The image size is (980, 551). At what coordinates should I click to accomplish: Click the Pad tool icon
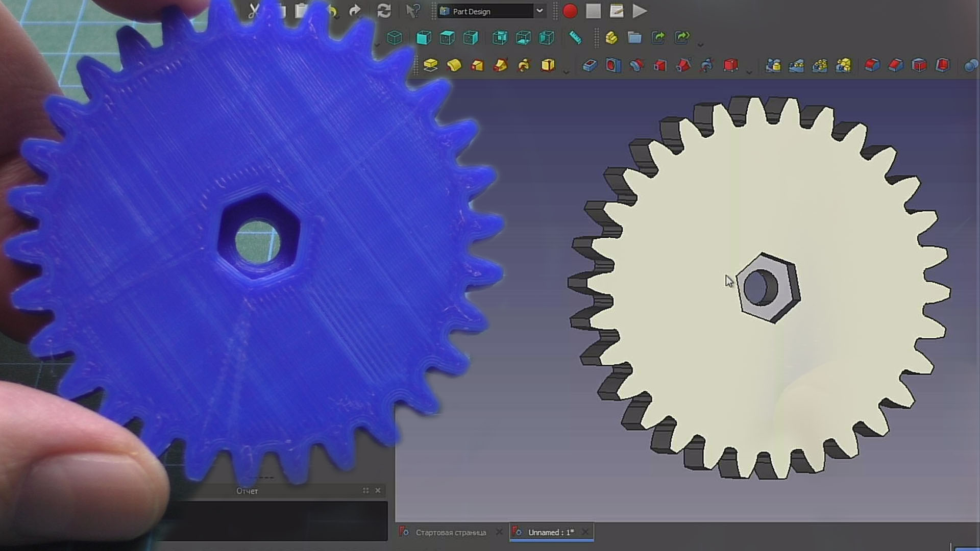(x=431, y=65)
